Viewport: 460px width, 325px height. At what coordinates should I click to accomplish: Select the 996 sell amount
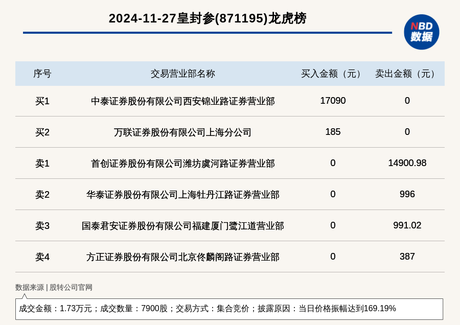click(407, 194)
